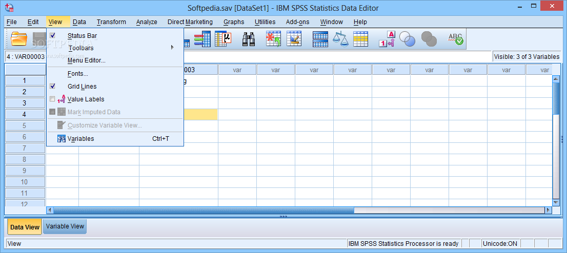567x253 pixels.
Task: Click the 'Unicode:ON' status bar entry
Action: tap(500, 244)
